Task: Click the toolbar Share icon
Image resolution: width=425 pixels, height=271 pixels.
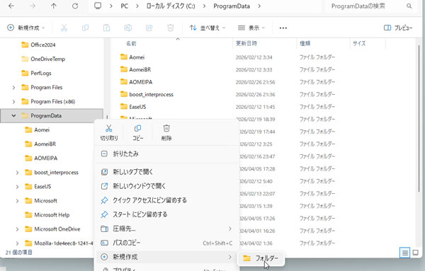Action: click(x=149, y=28)
